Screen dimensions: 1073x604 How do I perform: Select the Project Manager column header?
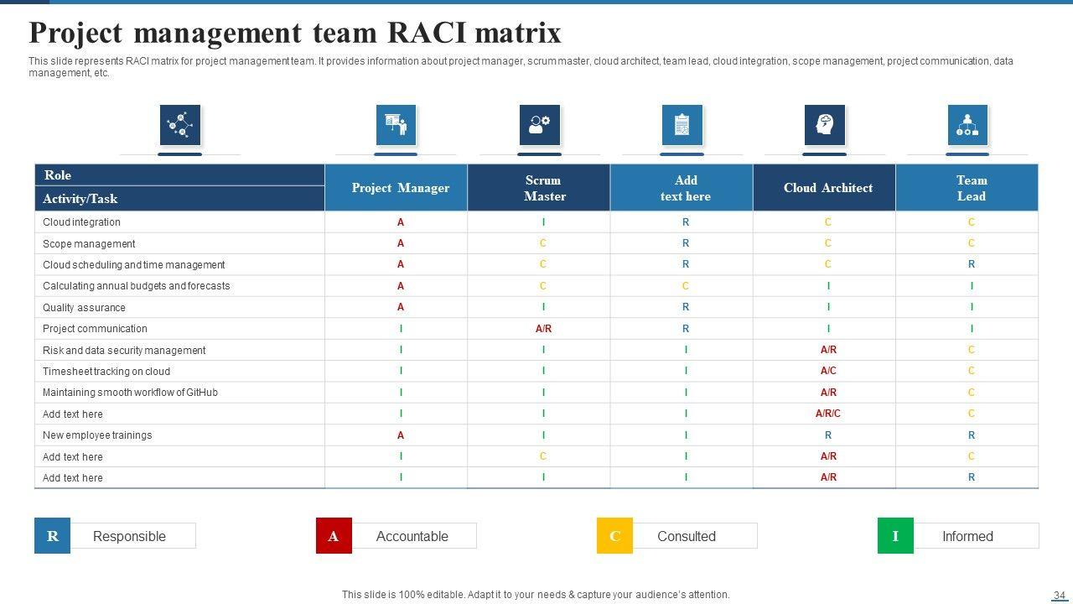[x=400, y=188]
